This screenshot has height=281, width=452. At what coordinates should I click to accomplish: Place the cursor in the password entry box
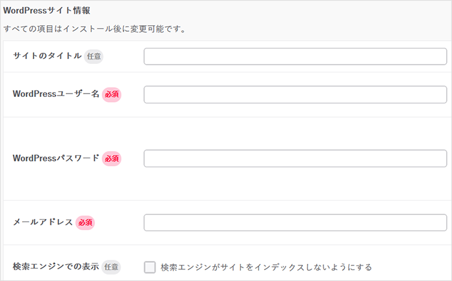[x=295, y=158]
